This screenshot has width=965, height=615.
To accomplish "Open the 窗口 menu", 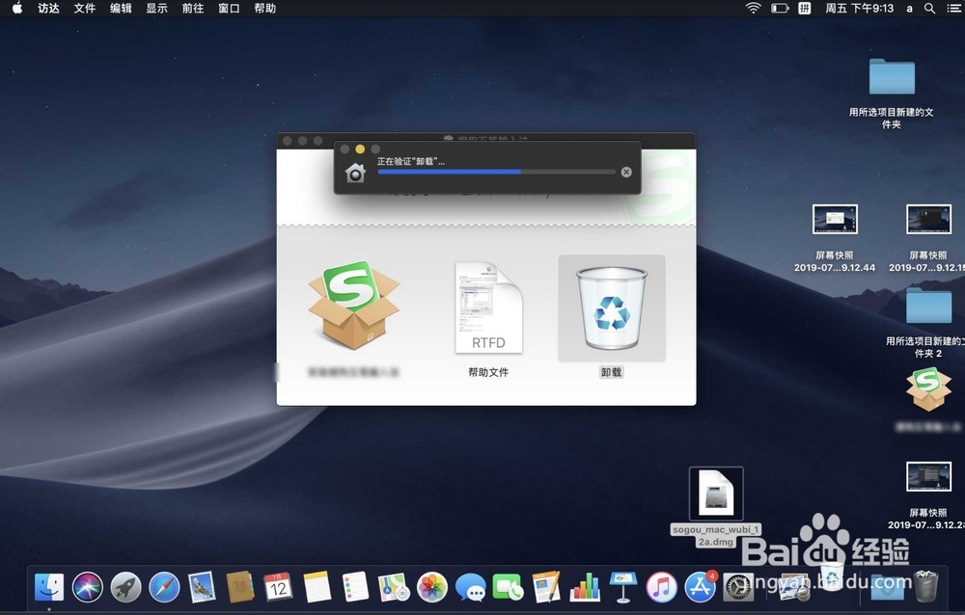I will [229, 8].
